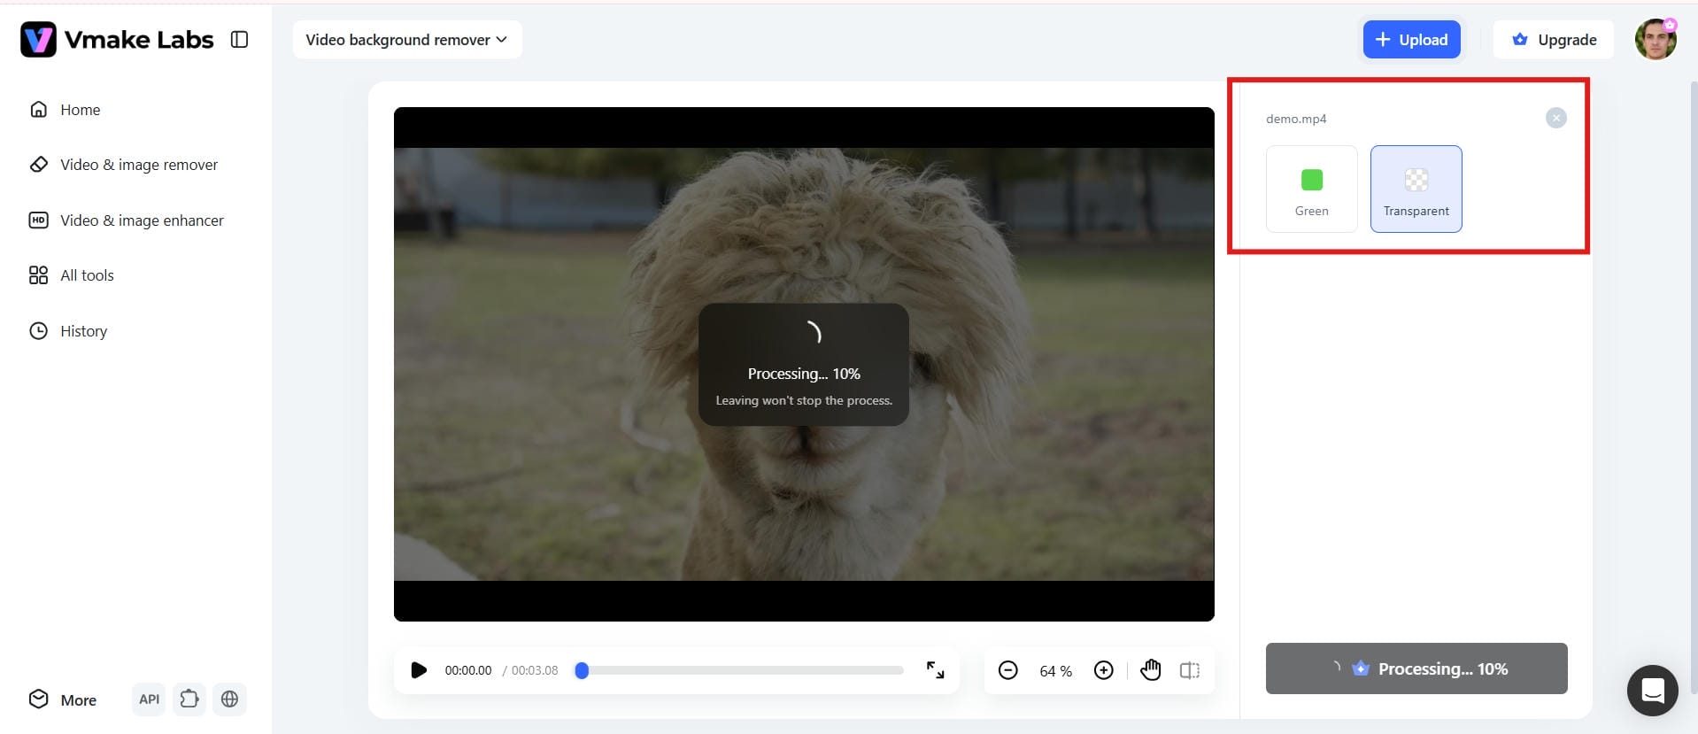Viewport: 1698px width, 734px height.
Task: Click the 64 % zoom value
Action: [1055, 671]
